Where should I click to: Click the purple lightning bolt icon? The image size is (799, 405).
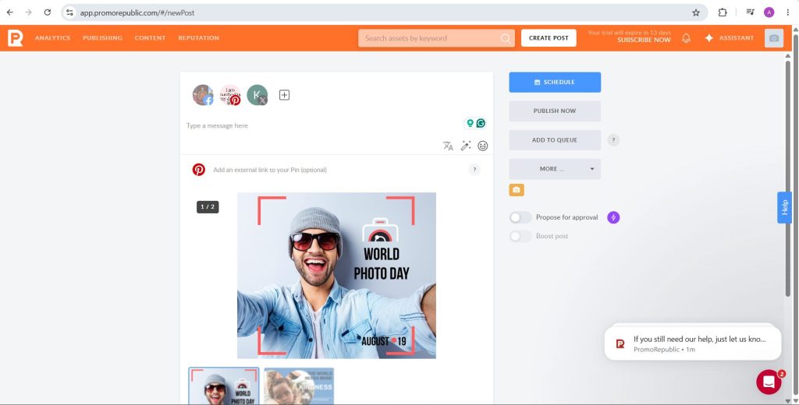(x=613, y=218)
